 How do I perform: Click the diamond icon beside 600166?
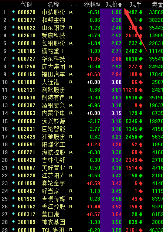pyautogui.click(x=13, y=74)
